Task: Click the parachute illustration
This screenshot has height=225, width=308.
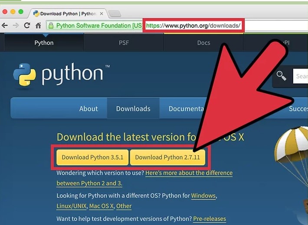Action: [x=292, y=157]
